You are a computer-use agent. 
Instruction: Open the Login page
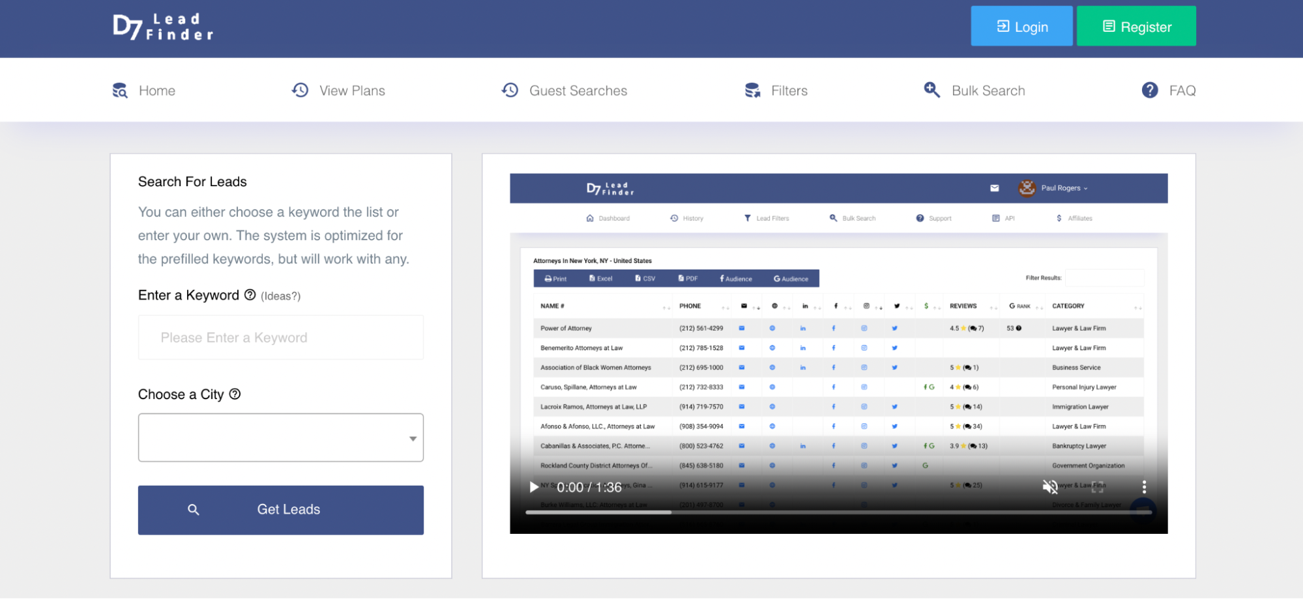pos(1021,26)
